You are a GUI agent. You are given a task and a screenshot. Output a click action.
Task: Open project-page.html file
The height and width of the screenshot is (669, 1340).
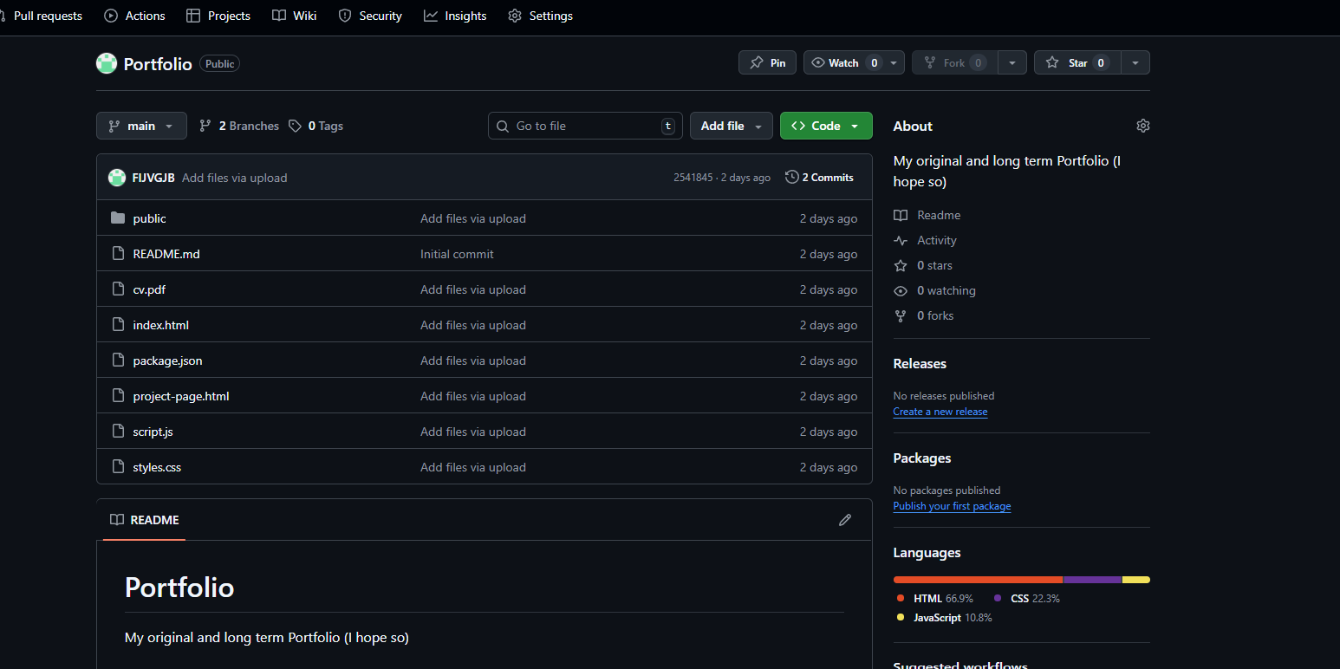point(181,396)
